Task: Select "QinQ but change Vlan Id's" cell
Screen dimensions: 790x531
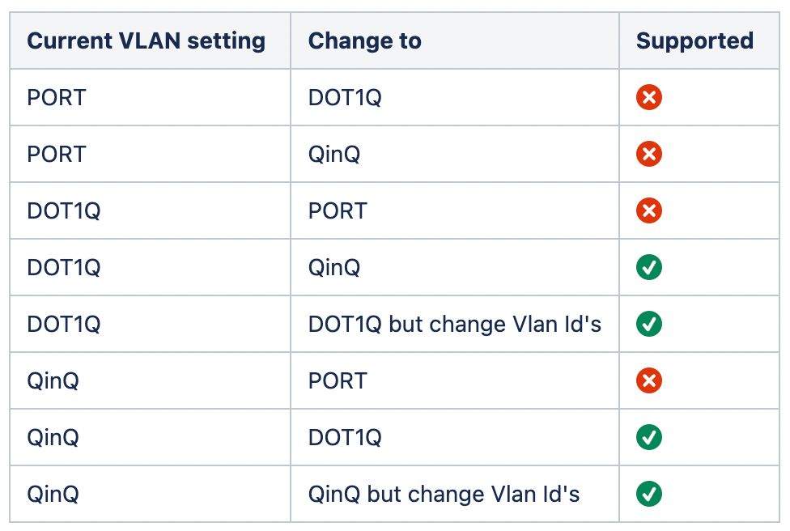Action: coord(444,494)
